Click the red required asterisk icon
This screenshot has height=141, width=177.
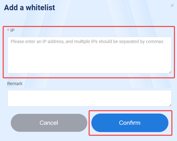click(8, 30)
